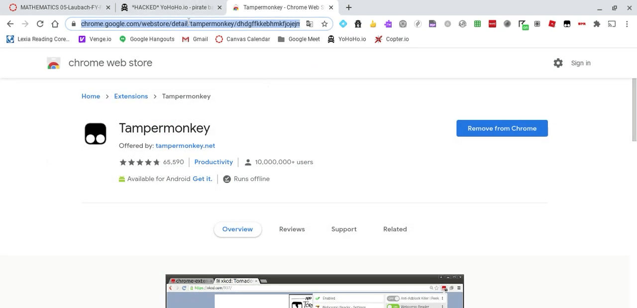Open Chrome Web Store settings gear
This screenshot has width=637, height=308.
558,63
